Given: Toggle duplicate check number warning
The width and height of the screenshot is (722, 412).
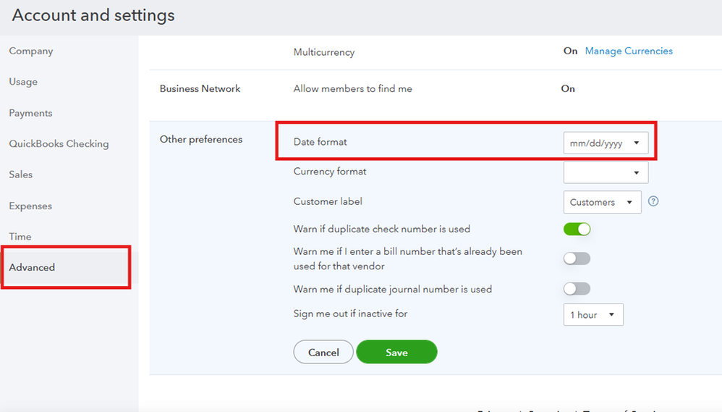Looking at the screenshot, I should click(577, 230).
